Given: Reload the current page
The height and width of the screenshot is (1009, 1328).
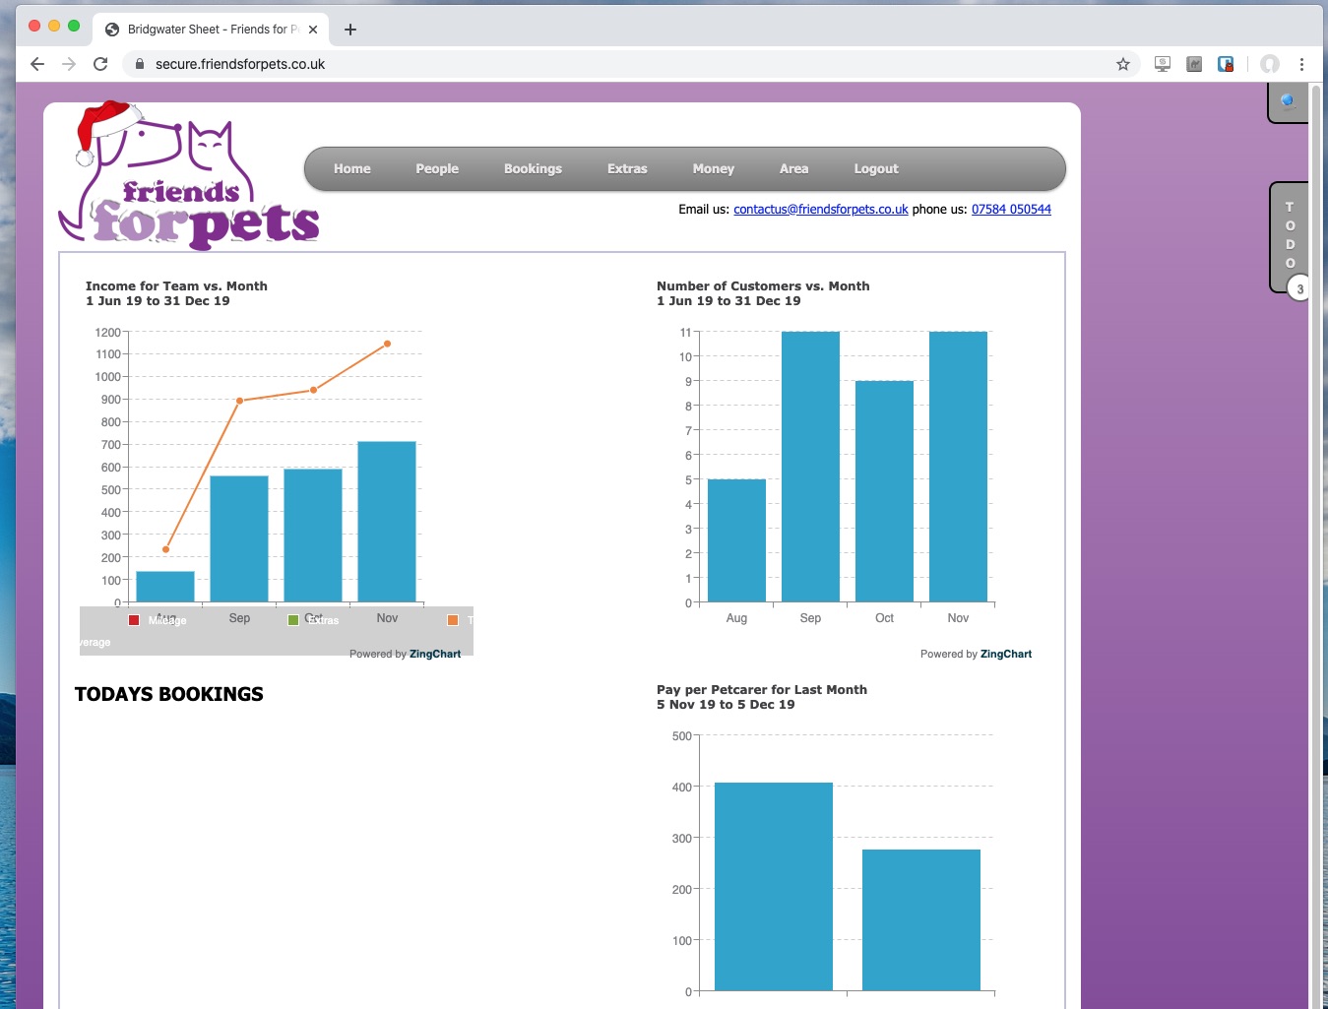Looking at the screenshot, I should click(100, 64).
